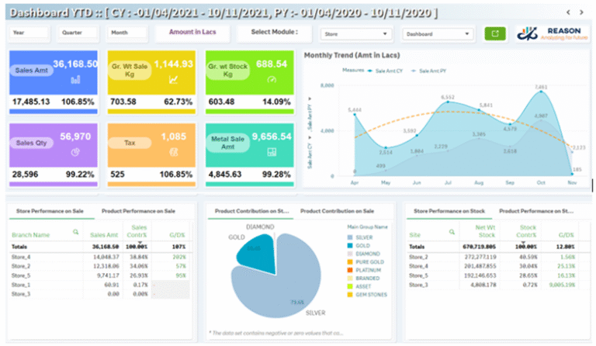This screenshot has height=346, width=596.
Task: Click the line chart icon in Gr. Wt Sale card
Action: [x=173, y=78]
